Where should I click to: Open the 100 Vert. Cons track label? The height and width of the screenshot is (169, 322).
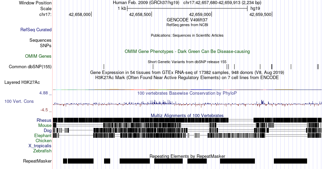point(19,101)
